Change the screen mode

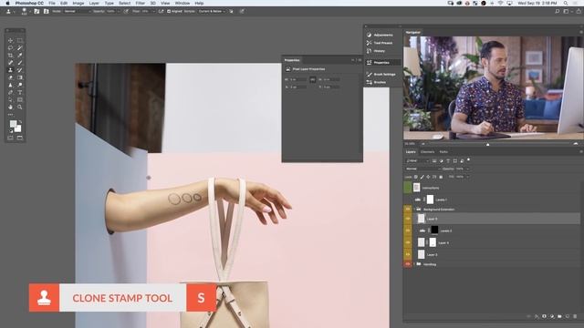20,138
